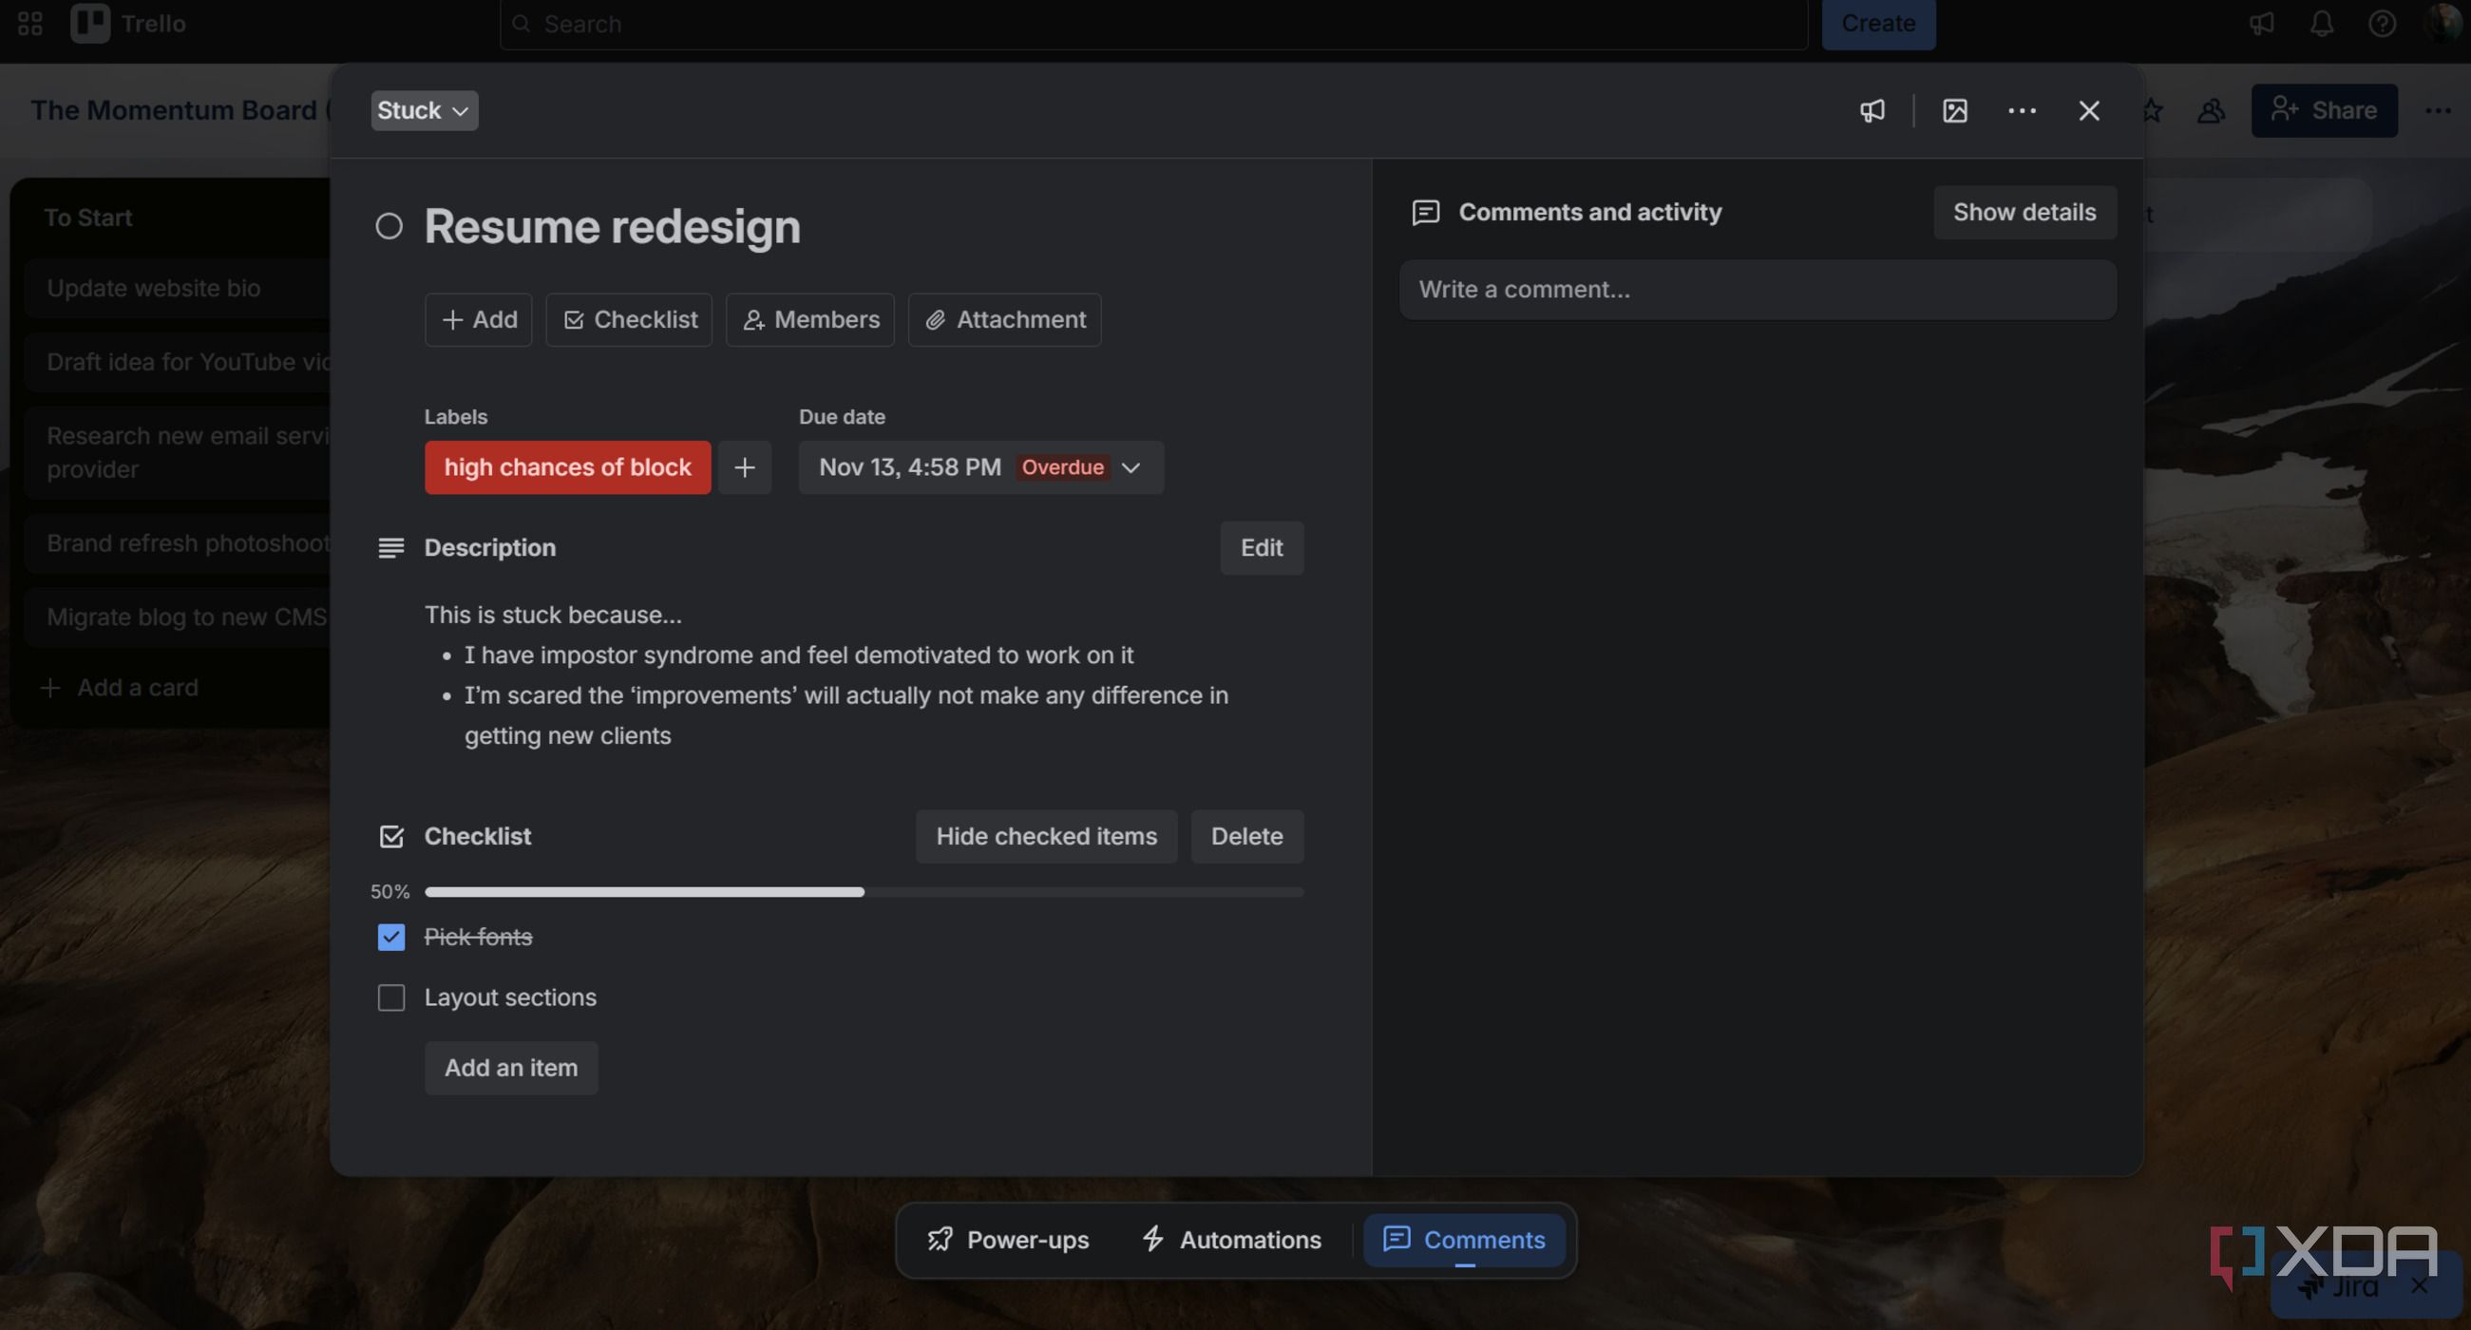Click the card cover image icon
2471x1330 pixels.
1955,110
